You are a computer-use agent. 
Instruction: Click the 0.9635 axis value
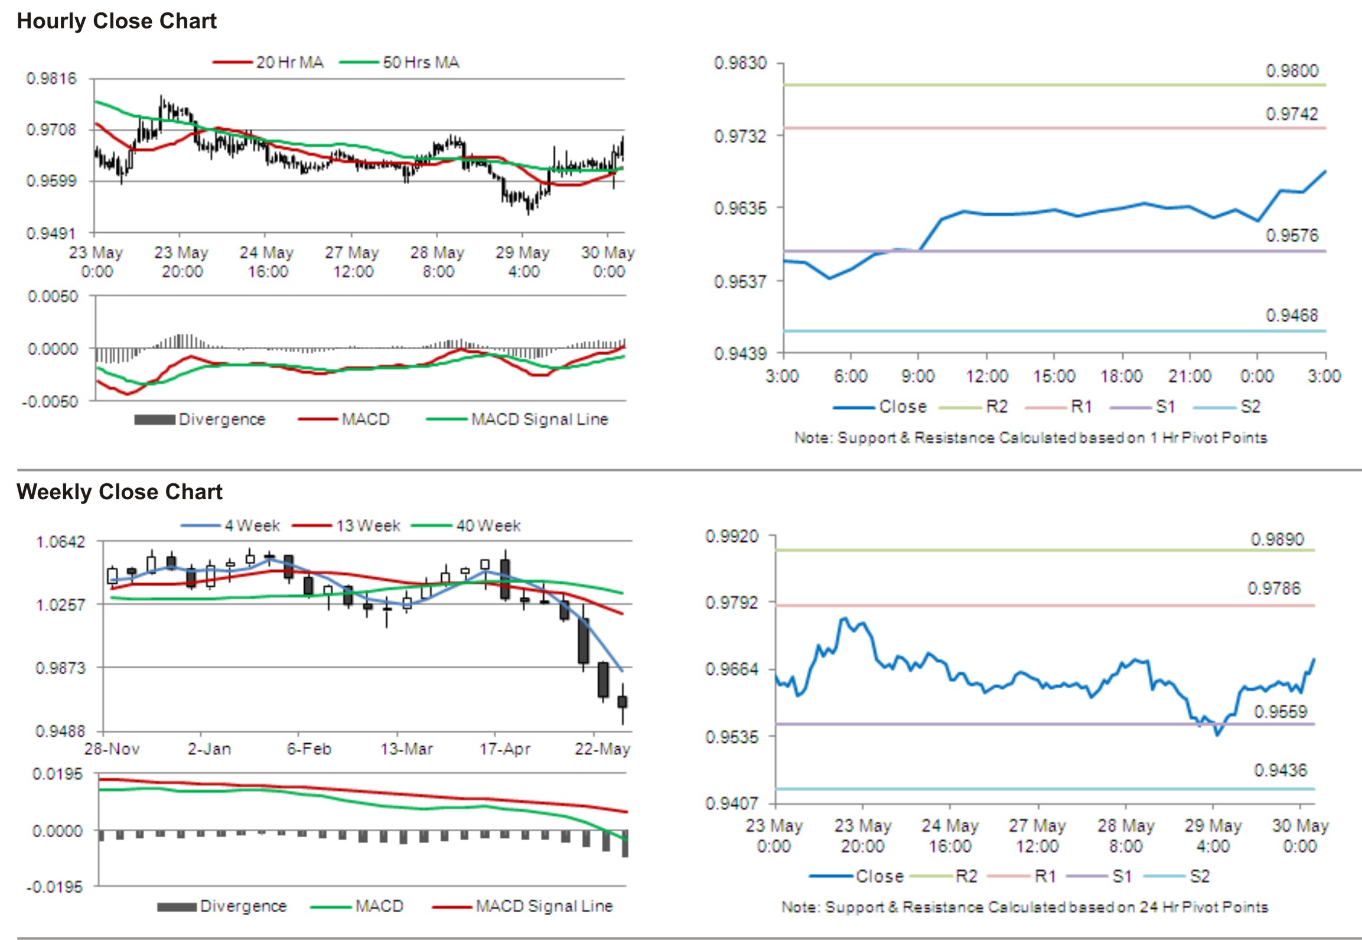[x=741, y=209]
